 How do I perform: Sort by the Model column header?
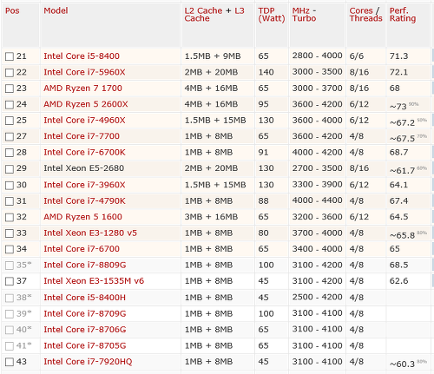[x=56, y=11]
